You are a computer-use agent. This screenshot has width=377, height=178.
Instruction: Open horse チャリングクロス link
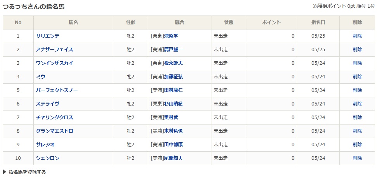[55, 118]
